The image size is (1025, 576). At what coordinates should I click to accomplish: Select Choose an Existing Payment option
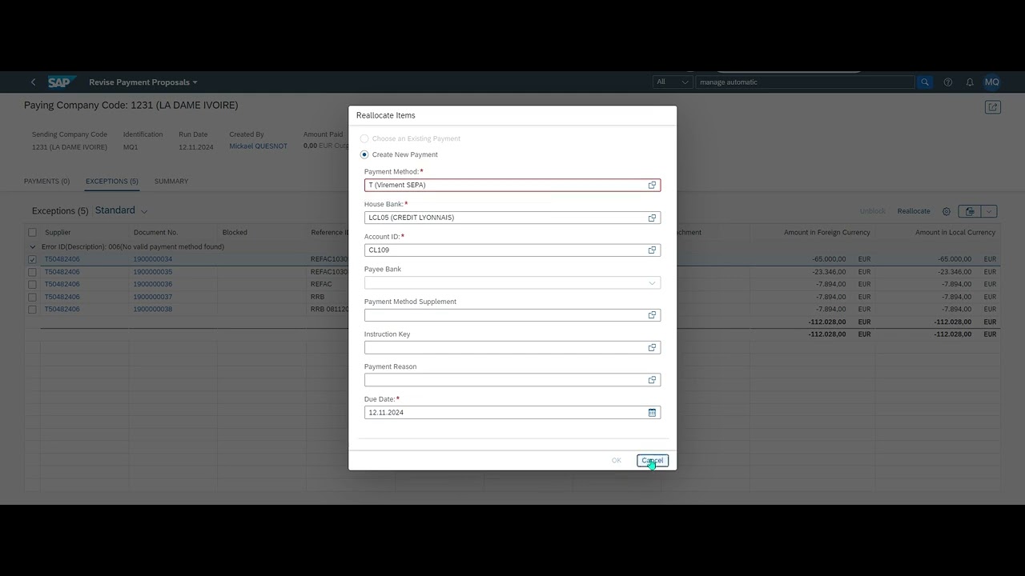tap(364, 138)
